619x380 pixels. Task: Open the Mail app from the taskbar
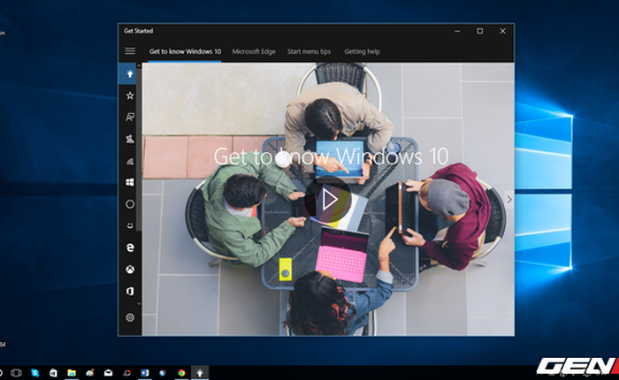(x=108, y=373)
